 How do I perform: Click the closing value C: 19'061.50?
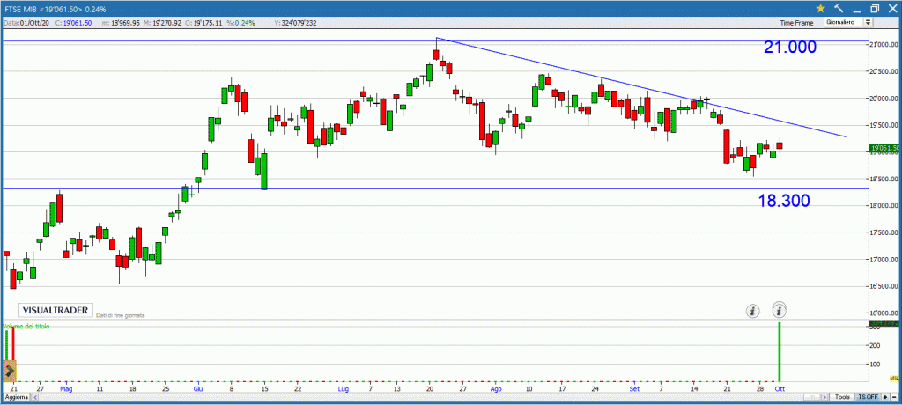pyautogui.click(x=74, y=23)
